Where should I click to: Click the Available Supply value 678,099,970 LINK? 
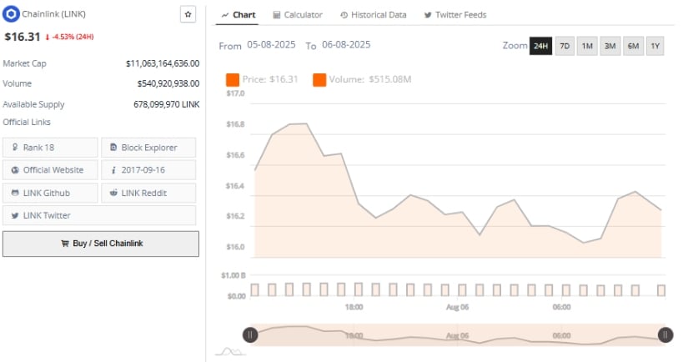click(167, 104)
